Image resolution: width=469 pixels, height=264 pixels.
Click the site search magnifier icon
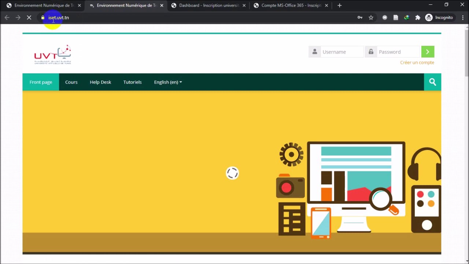coord(432,82)
